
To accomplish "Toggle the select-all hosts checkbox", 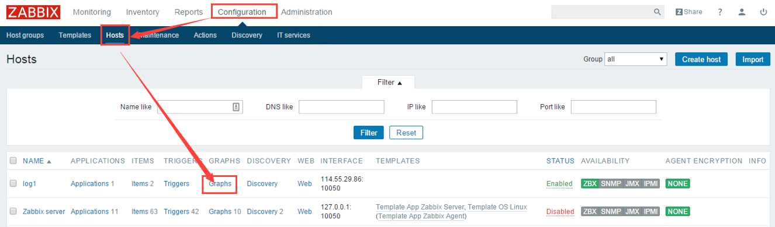I will (x=13, y=161).
